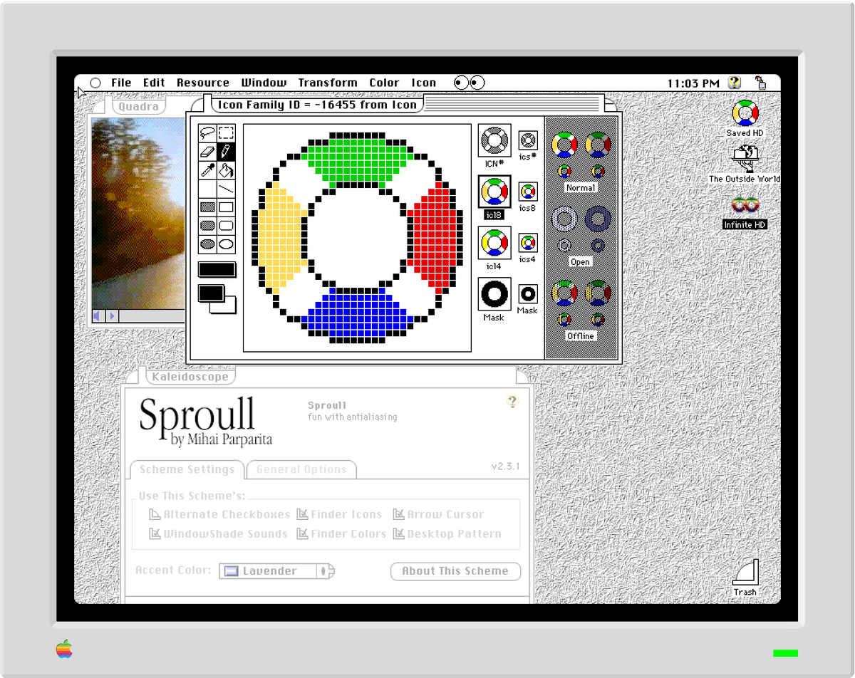
Task: Select the ICN# icon thumbnail
Action: pyautogui.click(x=494, y=141)
